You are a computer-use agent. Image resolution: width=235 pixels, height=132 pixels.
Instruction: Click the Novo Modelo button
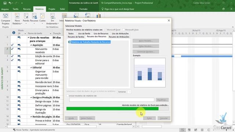pos(146,41)
